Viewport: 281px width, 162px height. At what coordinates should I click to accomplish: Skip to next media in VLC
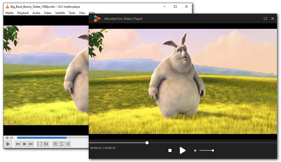coord(31,144)
